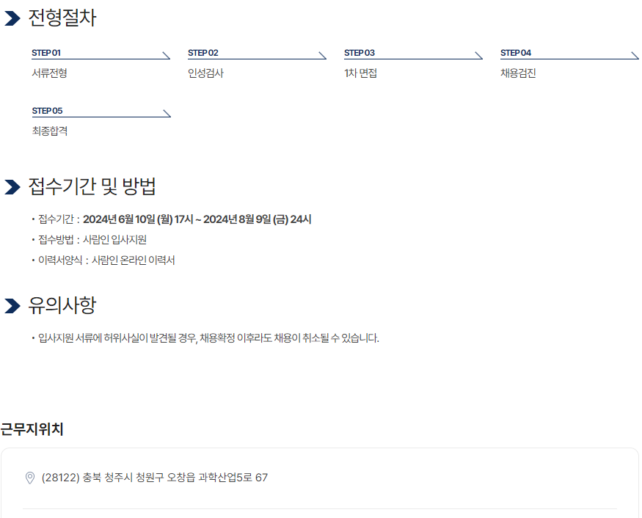Image resolution: width=642 pixels, height=518 pixels.
Task: Click the 1차 면접 step text
Action: (x=360, y=73)
